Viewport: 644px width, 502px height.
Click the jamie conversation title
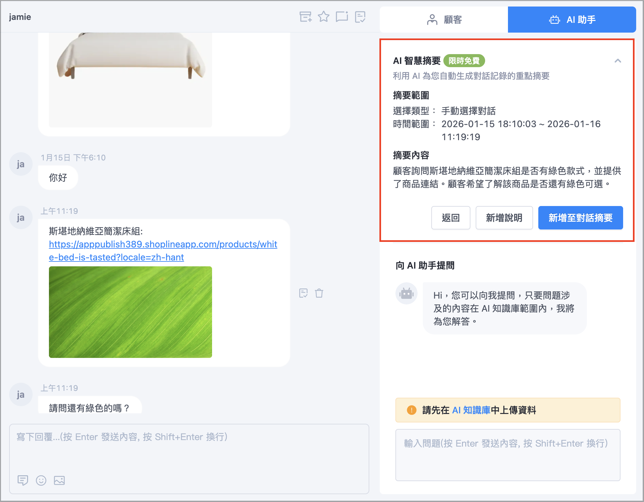(20, 17)
